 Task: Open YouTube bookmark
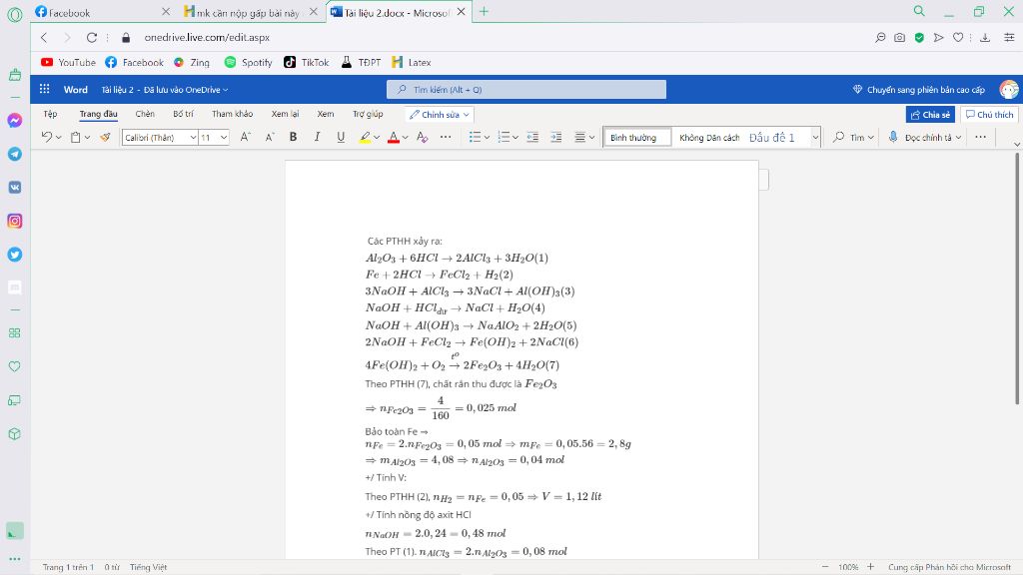point(68,63)
